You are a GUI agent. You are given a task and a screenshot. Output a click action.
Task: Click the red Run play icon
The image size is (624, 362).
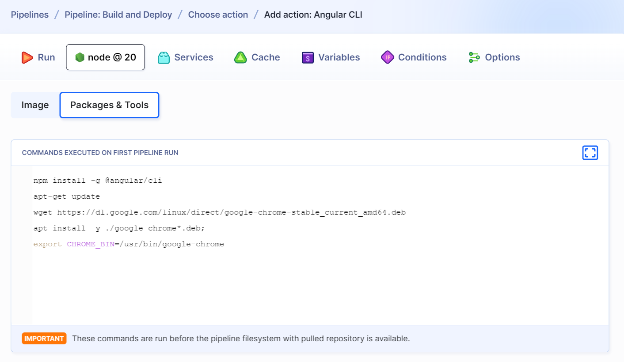coord(27,57)
